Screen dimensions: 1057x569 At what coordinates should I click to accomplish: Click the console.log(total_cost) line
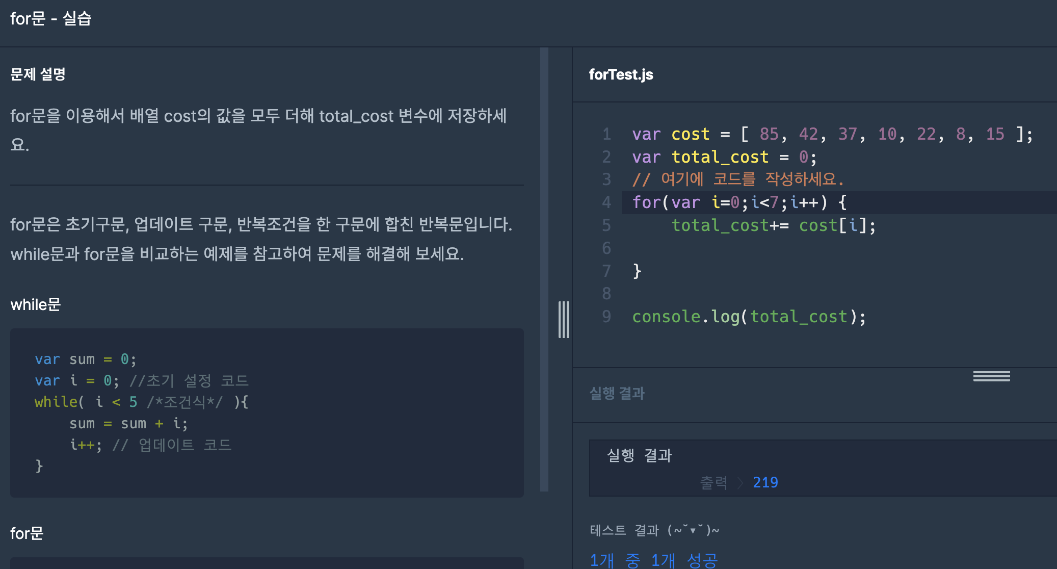[x=748, y=317]
